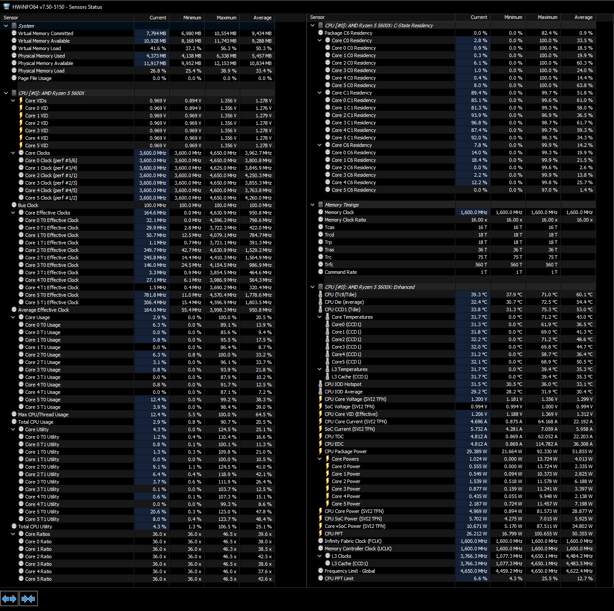Select the Physical Memory Load row
This screenshot has width=614, height=611.
pyautogui.click(x=138, y=71)
